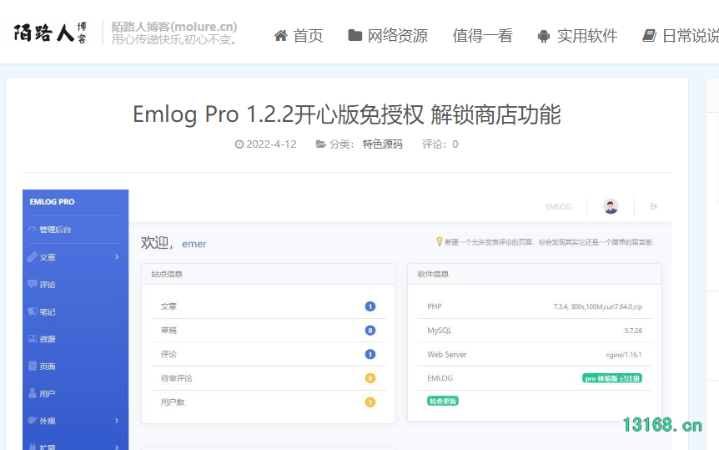
Task: Expand the 扩展 sidebar chevron
Action: (117, 447)
